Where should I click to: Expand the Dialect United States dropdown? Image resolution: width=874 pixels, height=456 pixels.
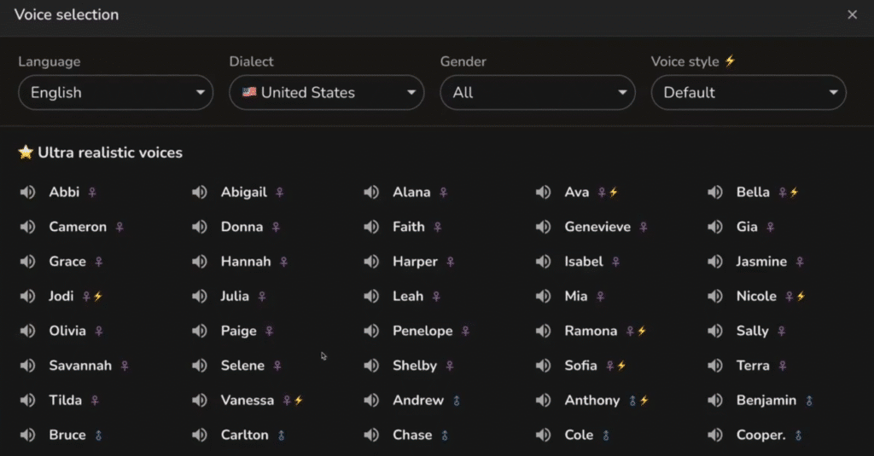[327, 92]
